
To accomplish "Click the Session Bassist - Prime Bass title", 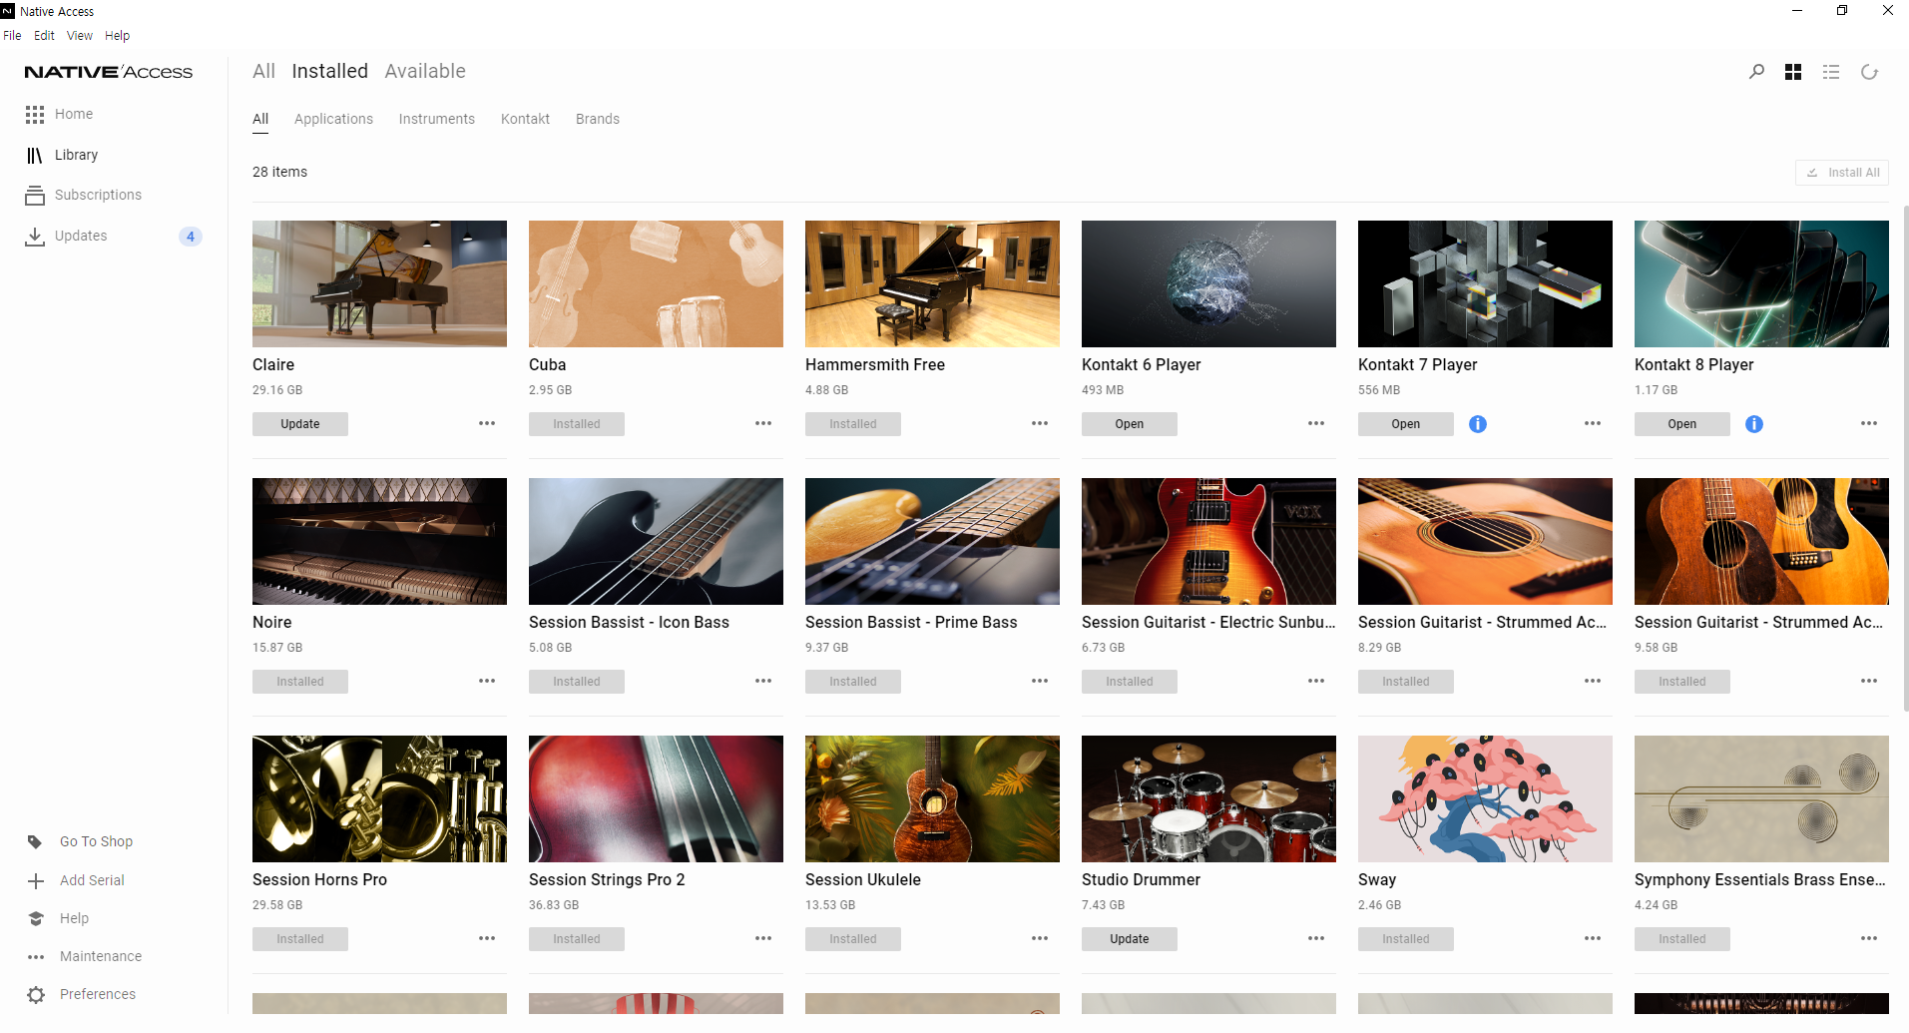I will 911,622.
